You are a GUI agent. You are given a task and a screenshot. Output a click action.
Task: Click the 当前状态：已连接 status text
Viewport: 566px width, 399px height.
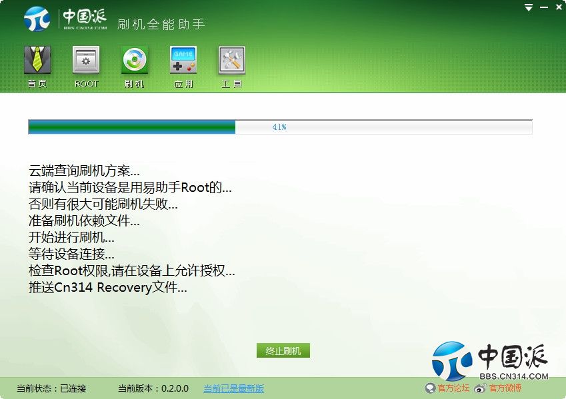pos(51,388)
